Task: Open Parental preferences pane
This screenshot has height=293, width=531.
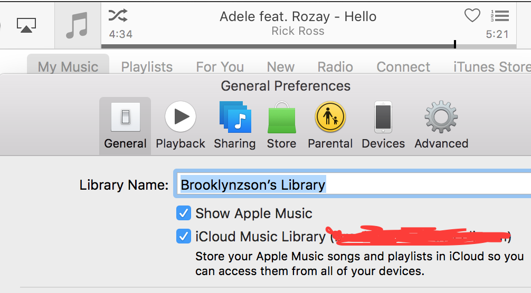Action: tap(330, 125)
